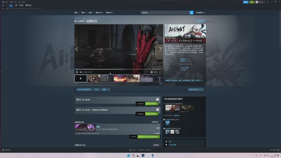Open third friend avatar who owns game

(177, 132)
